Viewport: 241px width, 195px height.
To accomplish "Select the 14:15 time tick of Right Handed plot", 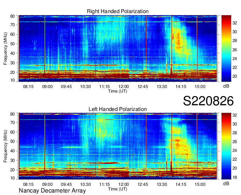I will 181,87.
